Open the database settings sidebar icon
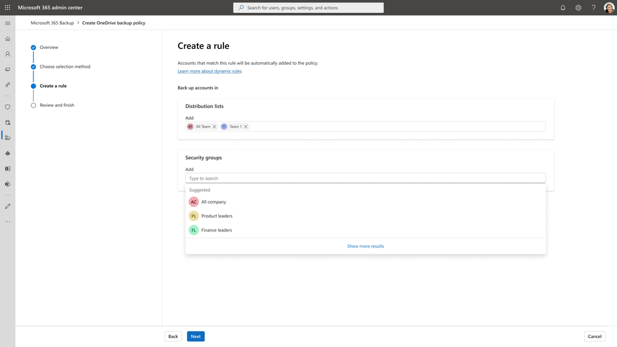The height and width of the screenshot is (347, 617). click(7, 122)
